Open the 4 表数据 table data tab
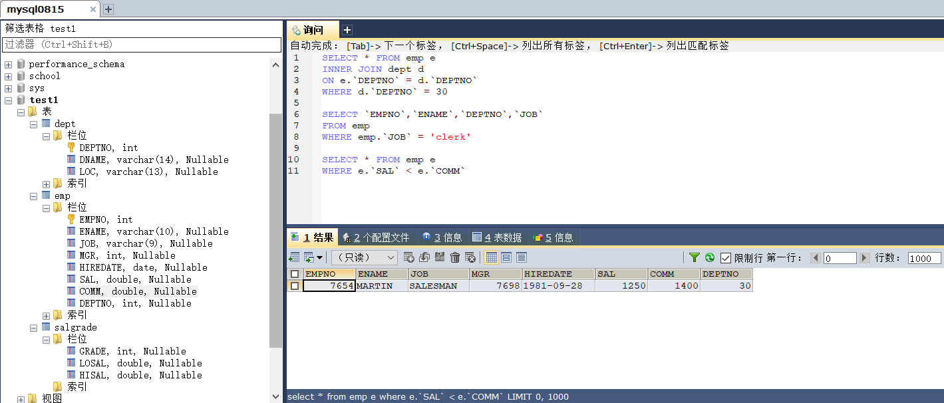The image size is (944, 403). [x=497, y=237]
